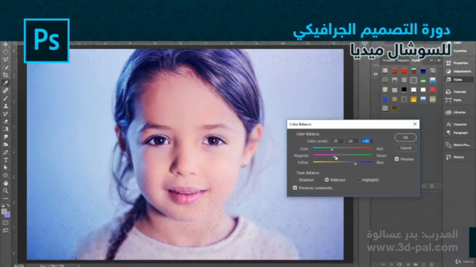
Task: Open the Styles panel options menu
Action: coord(439,61)
